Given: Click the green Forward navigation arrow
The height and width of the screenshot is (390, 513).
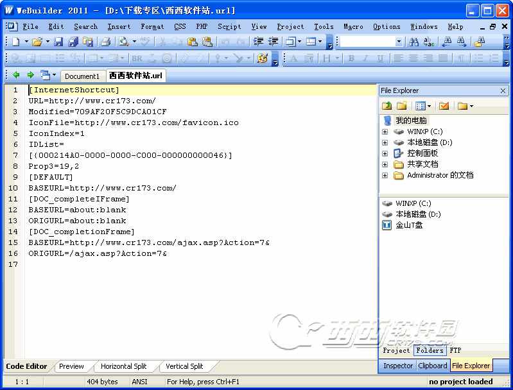Looking at the screenshot, I should (30, 75).
